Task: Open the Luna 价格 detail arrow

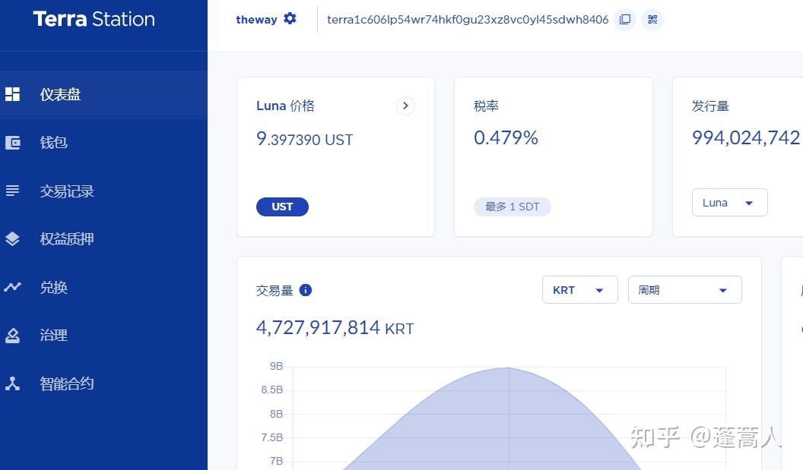Action: pyautogui.click(x=405, y=106)
